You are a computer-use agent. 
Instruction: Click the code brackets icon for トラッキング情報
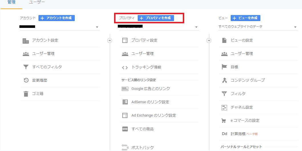click(125, 67)
